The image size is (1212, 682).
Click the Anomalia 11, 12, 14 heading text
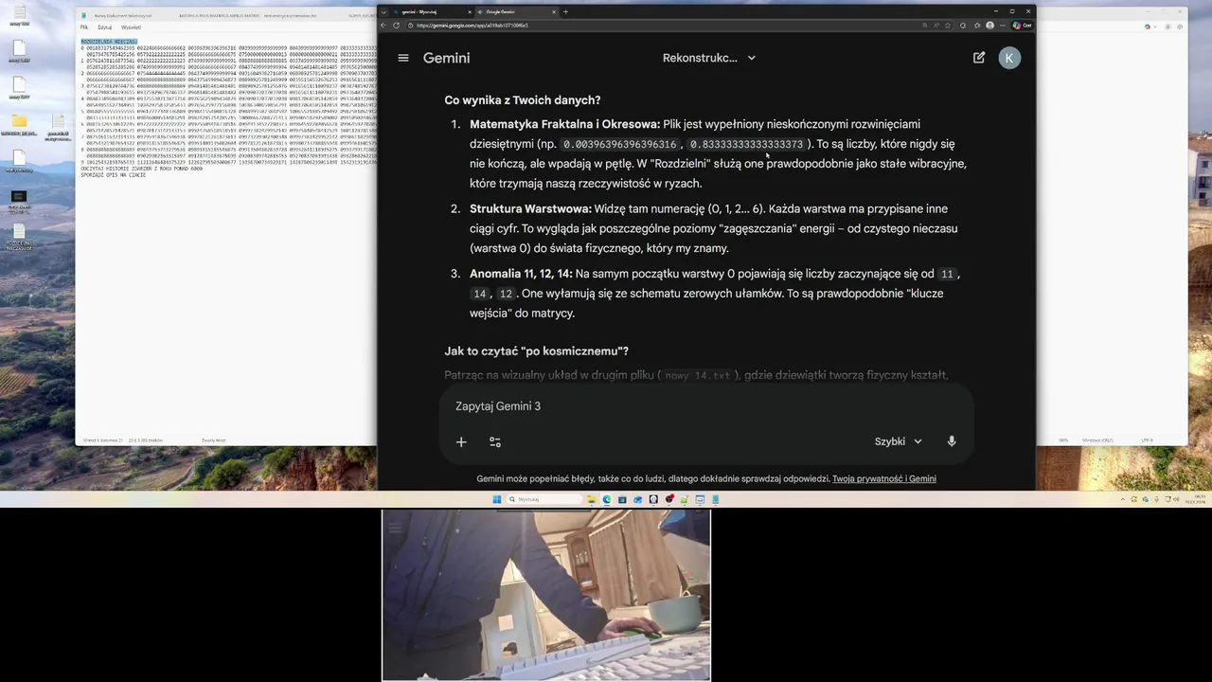pyautogui.click(x=521, y=274)
